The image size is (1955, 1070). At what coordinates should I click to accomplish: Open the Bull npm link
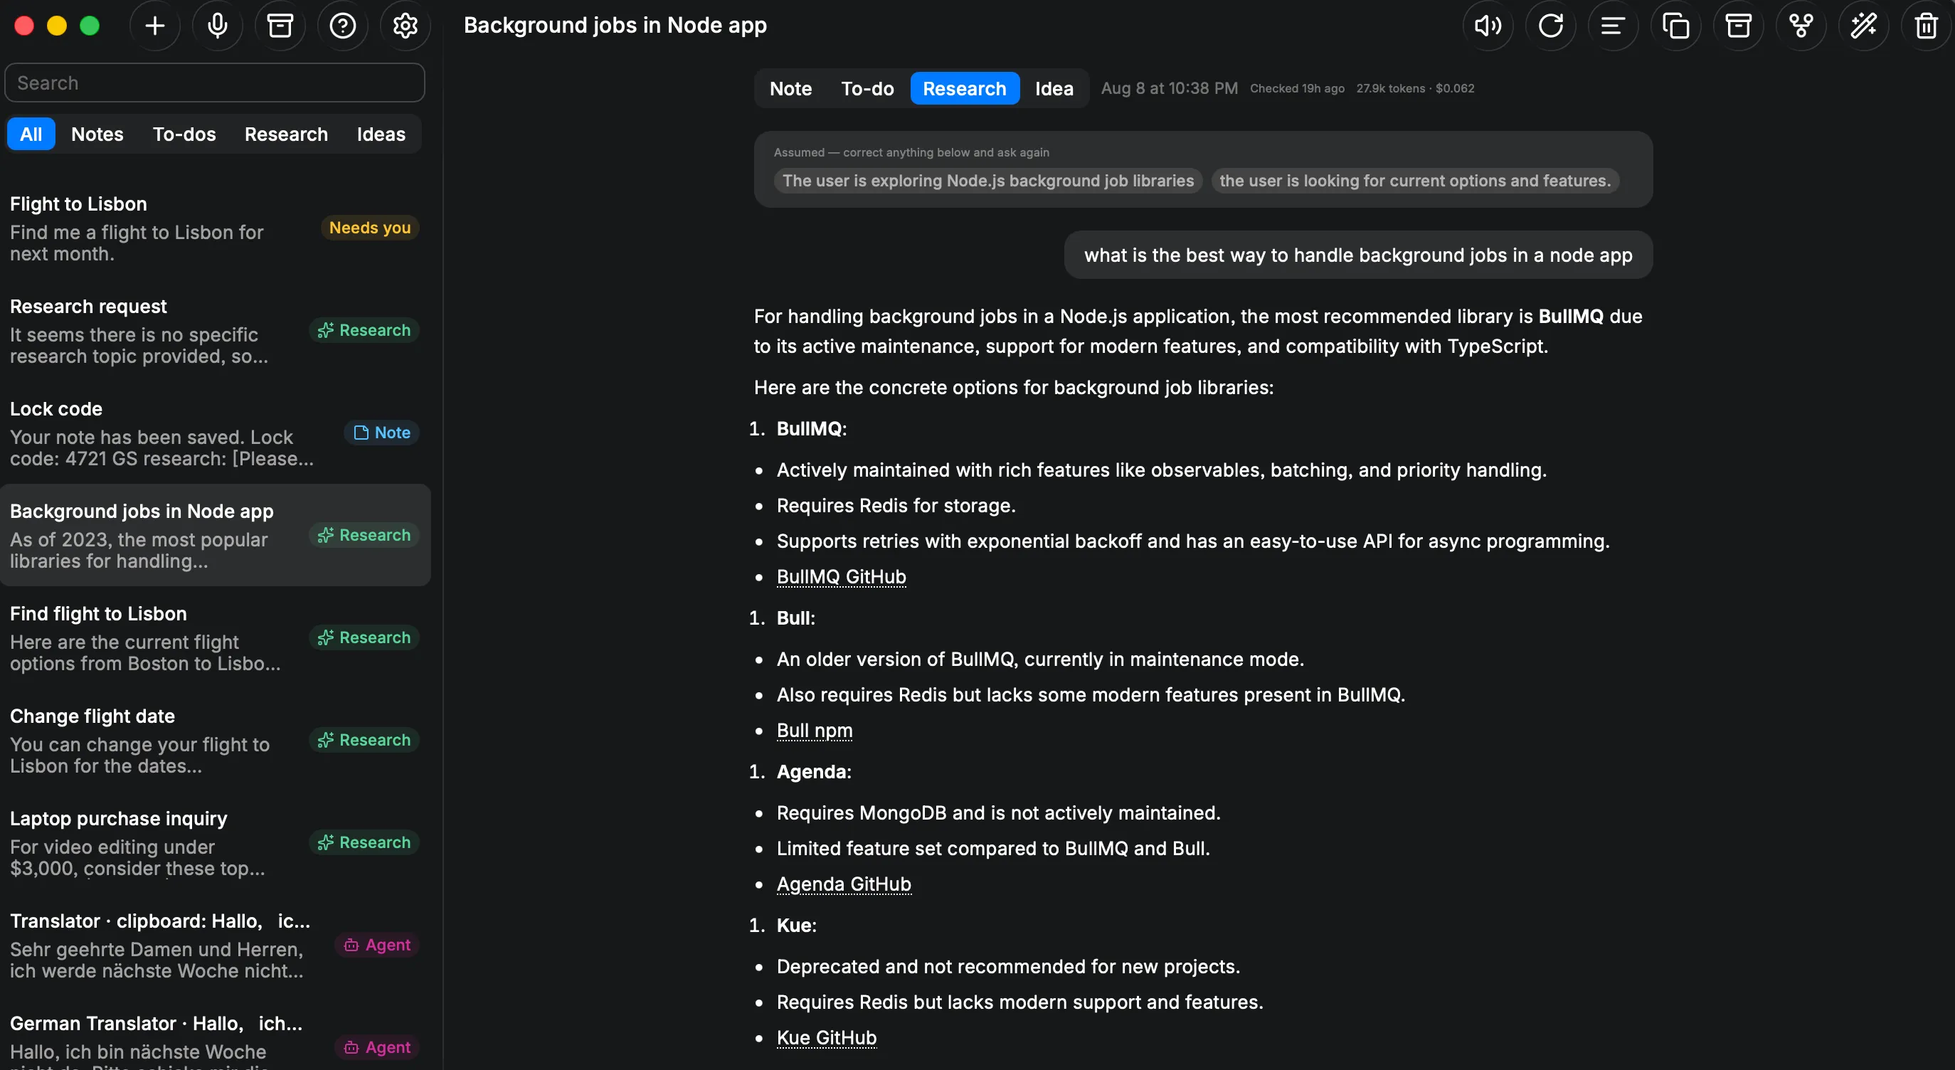tap(815, 730)
